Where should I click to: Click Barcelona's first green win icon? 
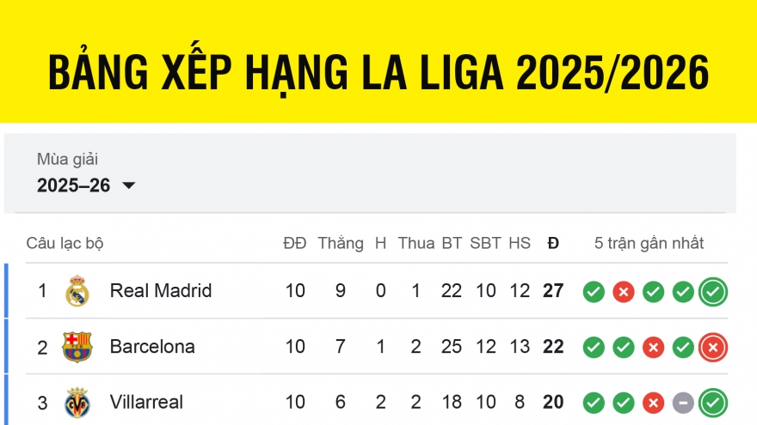(x=594, y=348)
